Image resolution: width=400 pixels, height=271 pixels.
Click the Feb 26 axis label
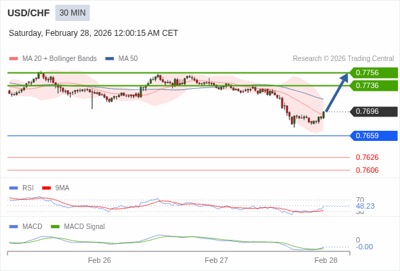100,260
